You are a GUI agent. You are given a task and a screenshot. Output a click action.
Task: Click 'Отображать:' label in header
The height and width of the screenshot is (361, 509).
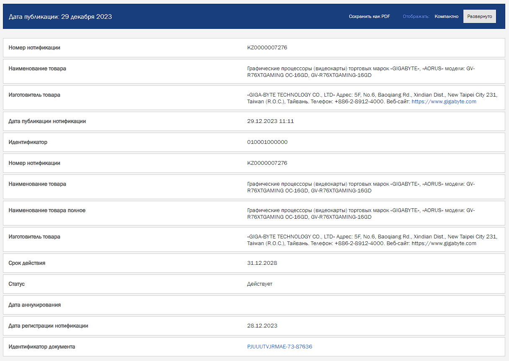[x=416, y=16]
